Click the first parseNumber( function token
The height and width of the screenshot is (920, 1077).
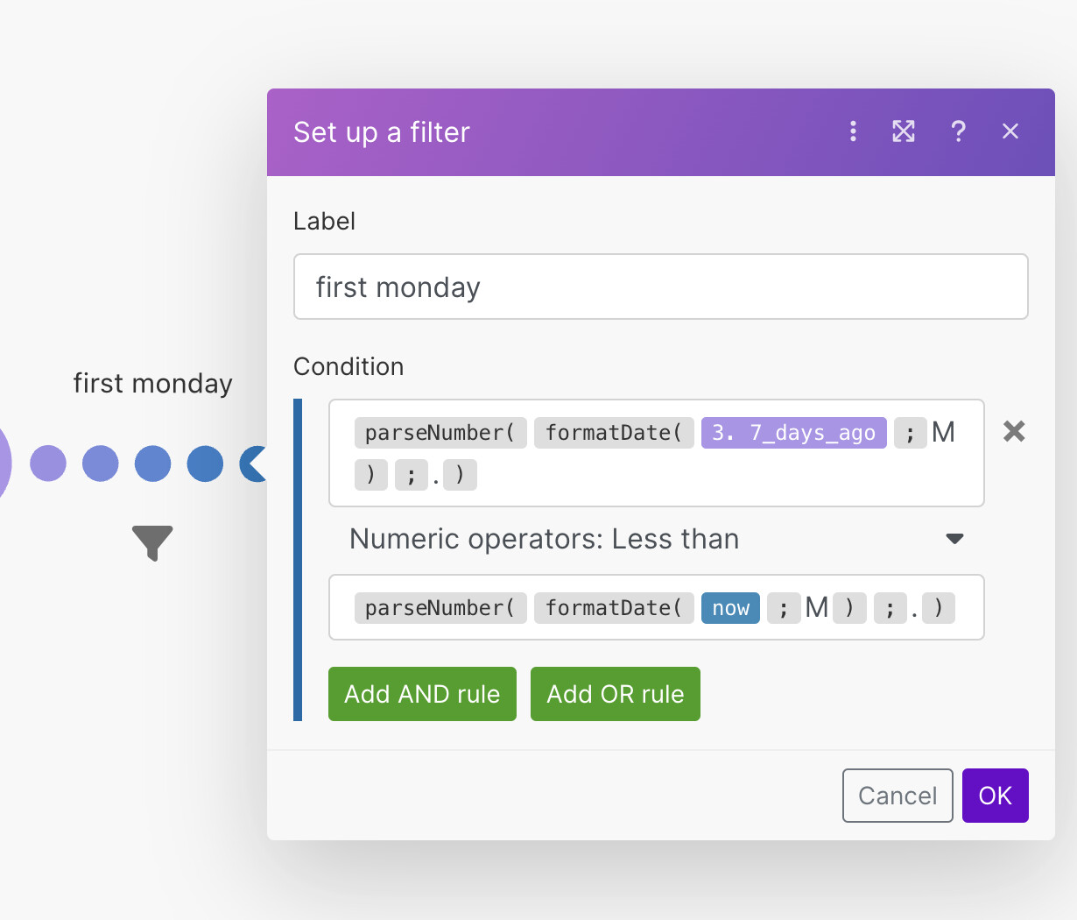coord(440,433)
